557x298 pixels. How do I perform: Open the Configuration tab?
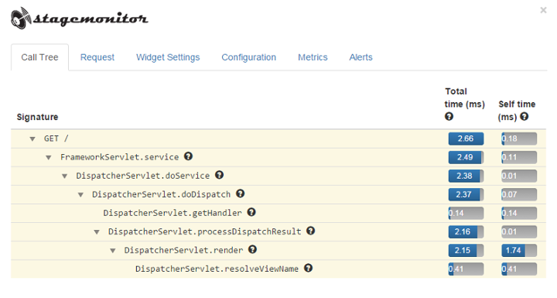coord(248,57)
